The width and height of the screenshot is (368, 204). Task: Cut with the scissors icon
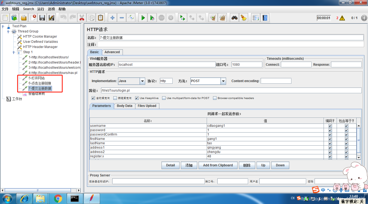tap(82, 18)
